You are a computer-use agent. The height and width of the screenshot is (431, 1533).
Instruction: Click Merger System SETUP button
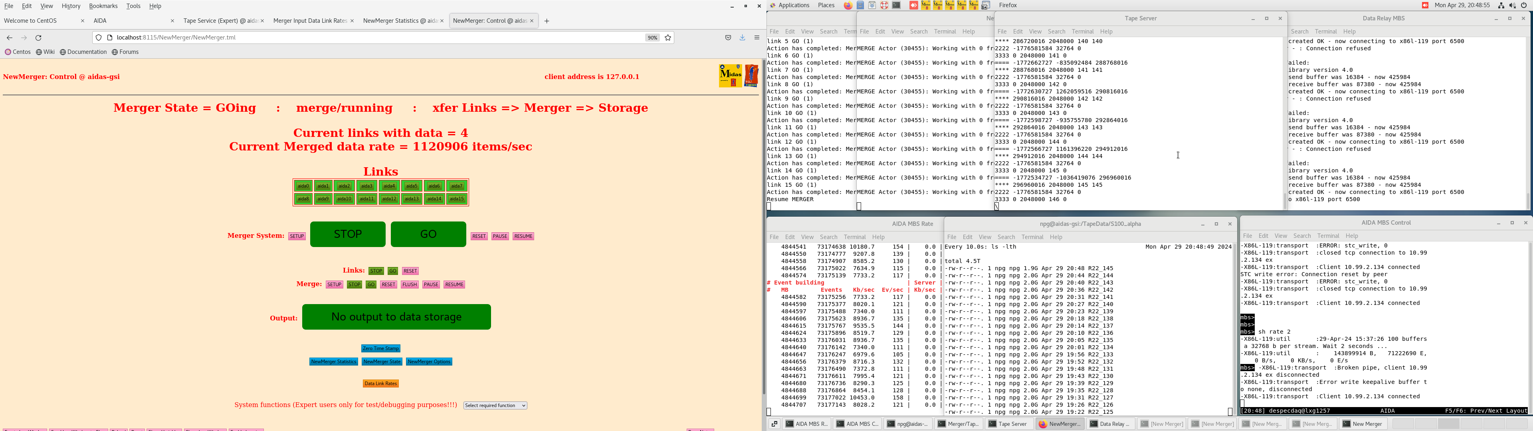pos(297,236)
